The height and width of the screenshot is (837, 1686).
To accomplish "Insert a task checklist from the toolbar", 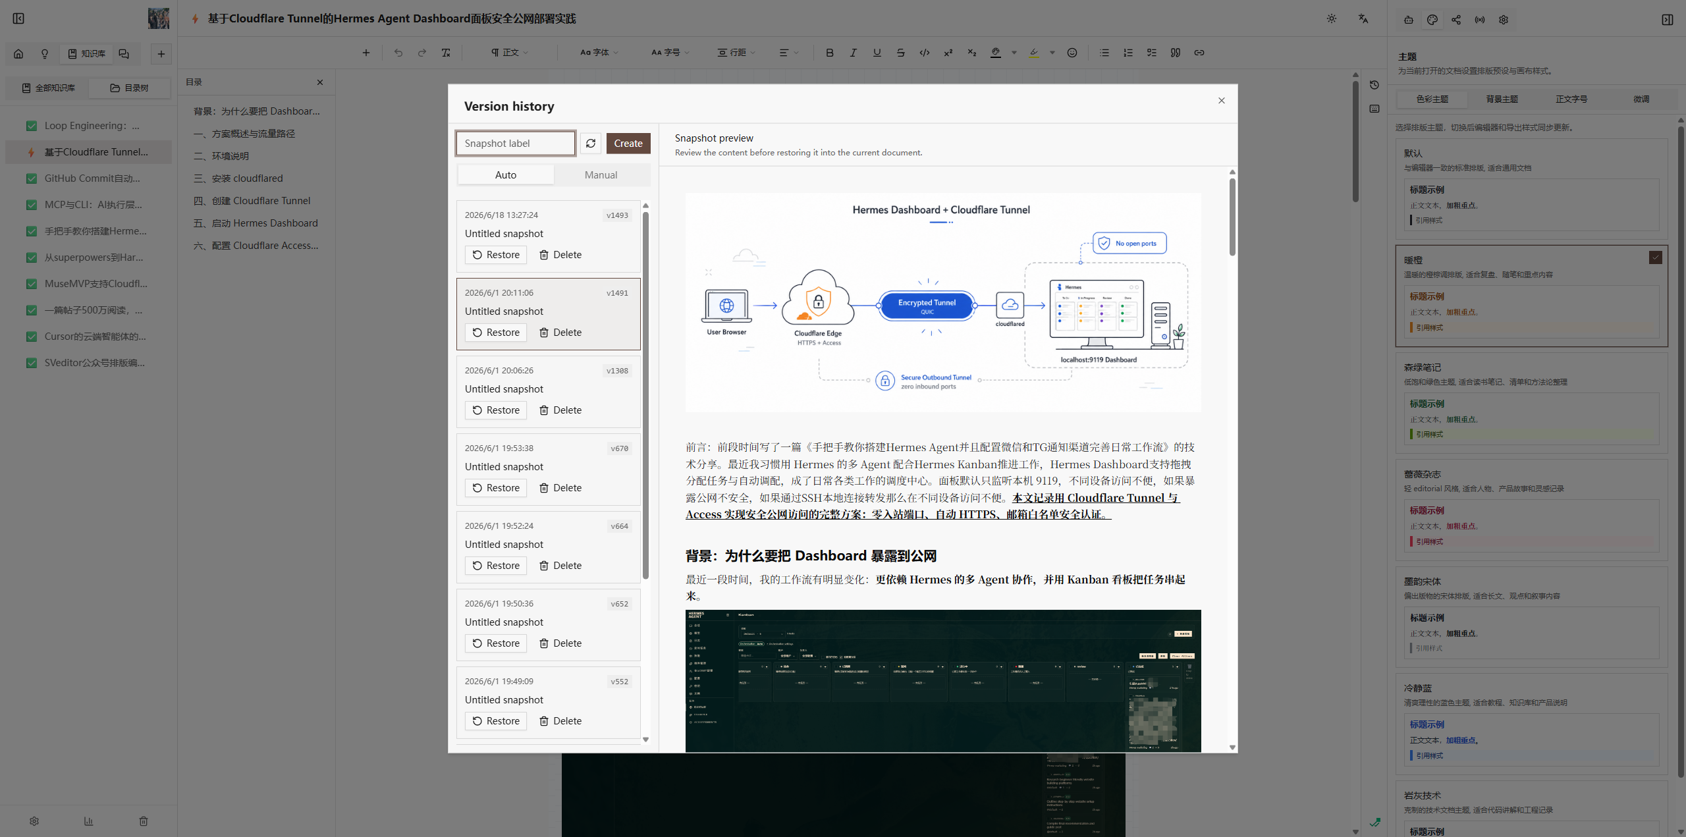I will tap(1152, 53).
